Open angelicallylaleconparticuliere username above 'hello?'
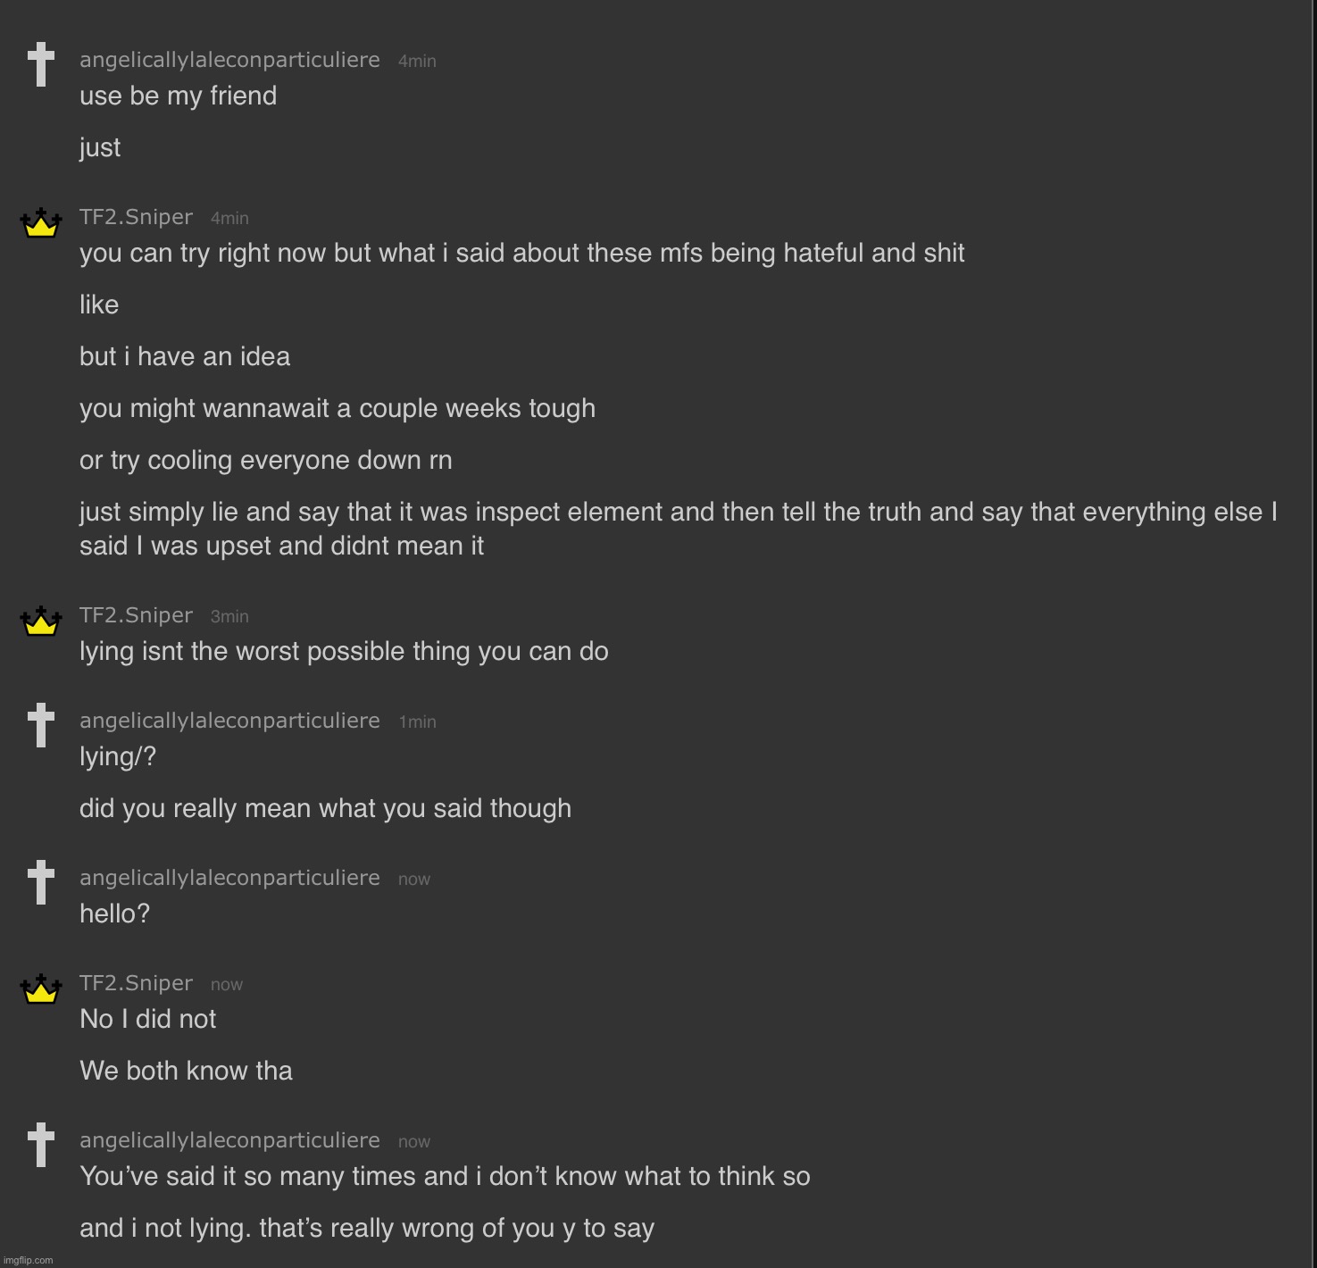1317x1268 pixels. [229, 878]
